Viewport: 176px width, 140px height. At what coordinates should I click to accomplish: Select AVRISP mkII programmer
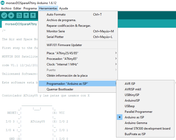pos(133,89)
